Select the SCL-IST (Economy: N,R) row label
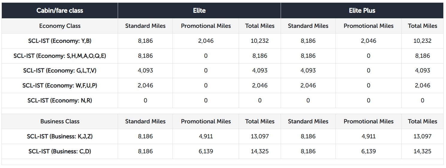The image size is (446, 168). click(x=60, y=100)
